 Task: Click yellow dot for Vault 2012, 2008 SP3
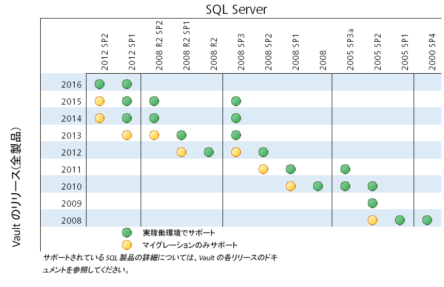click(236, 152)
